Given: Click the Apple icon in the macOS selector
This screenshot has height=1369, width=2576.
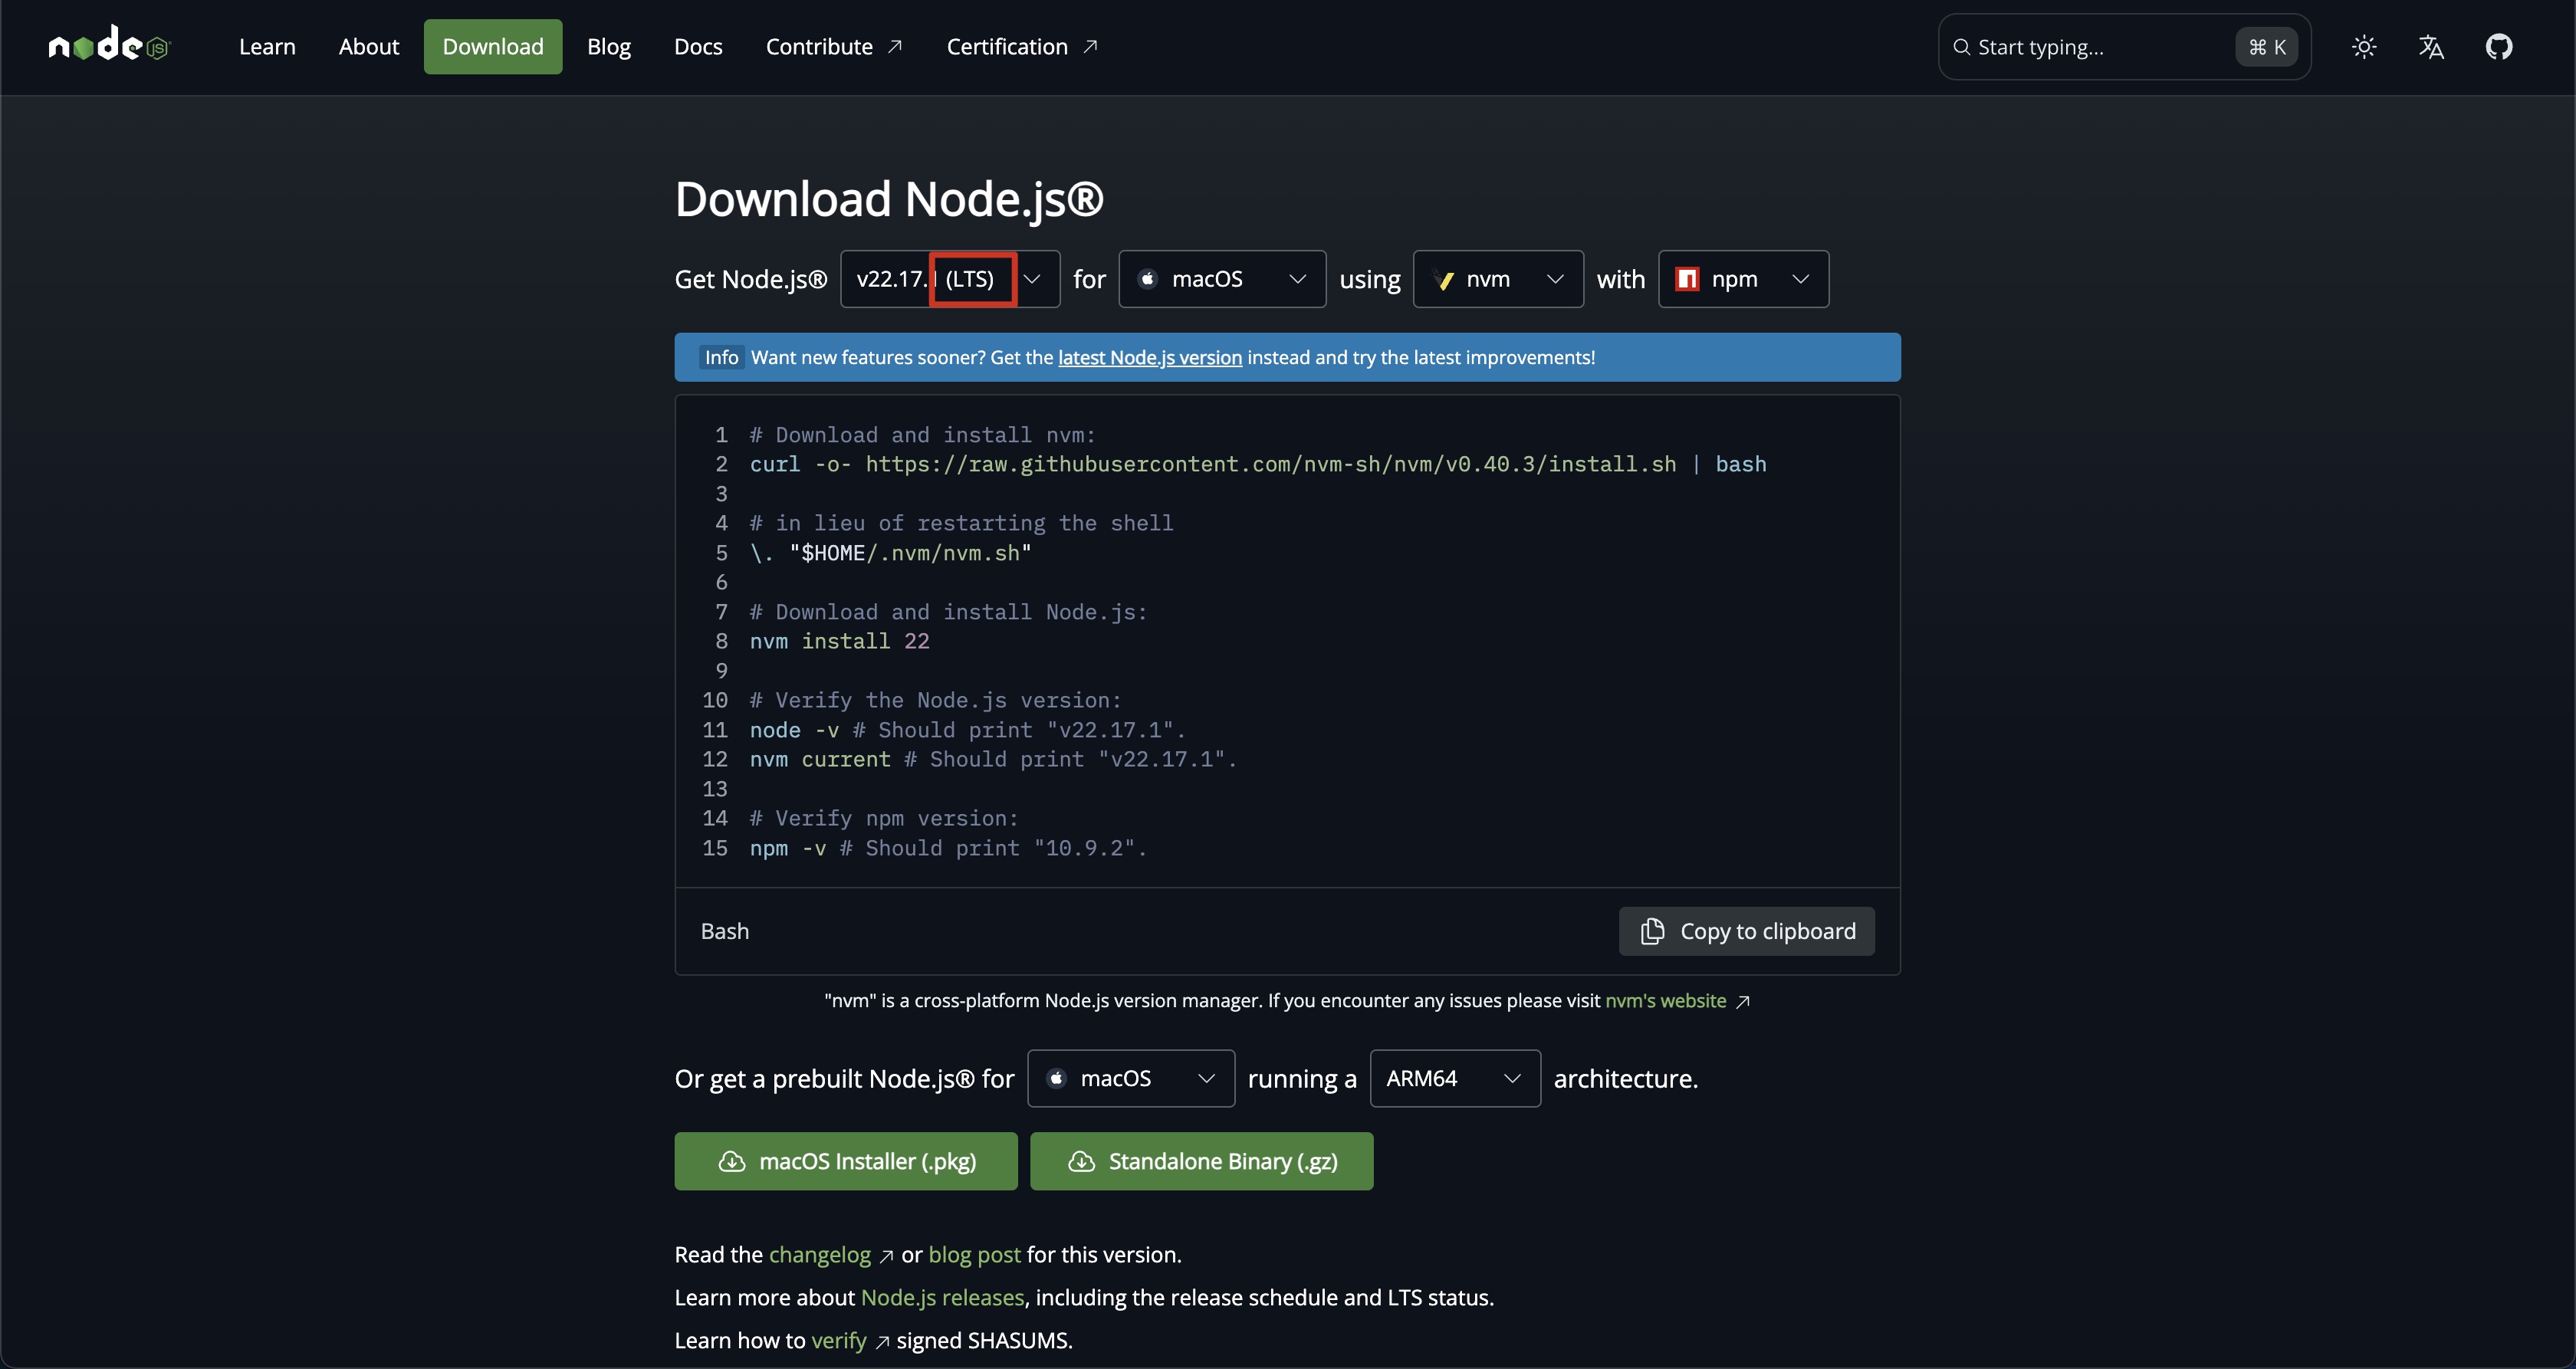Looking at the screenshot, I should [x=1147, y=279].
